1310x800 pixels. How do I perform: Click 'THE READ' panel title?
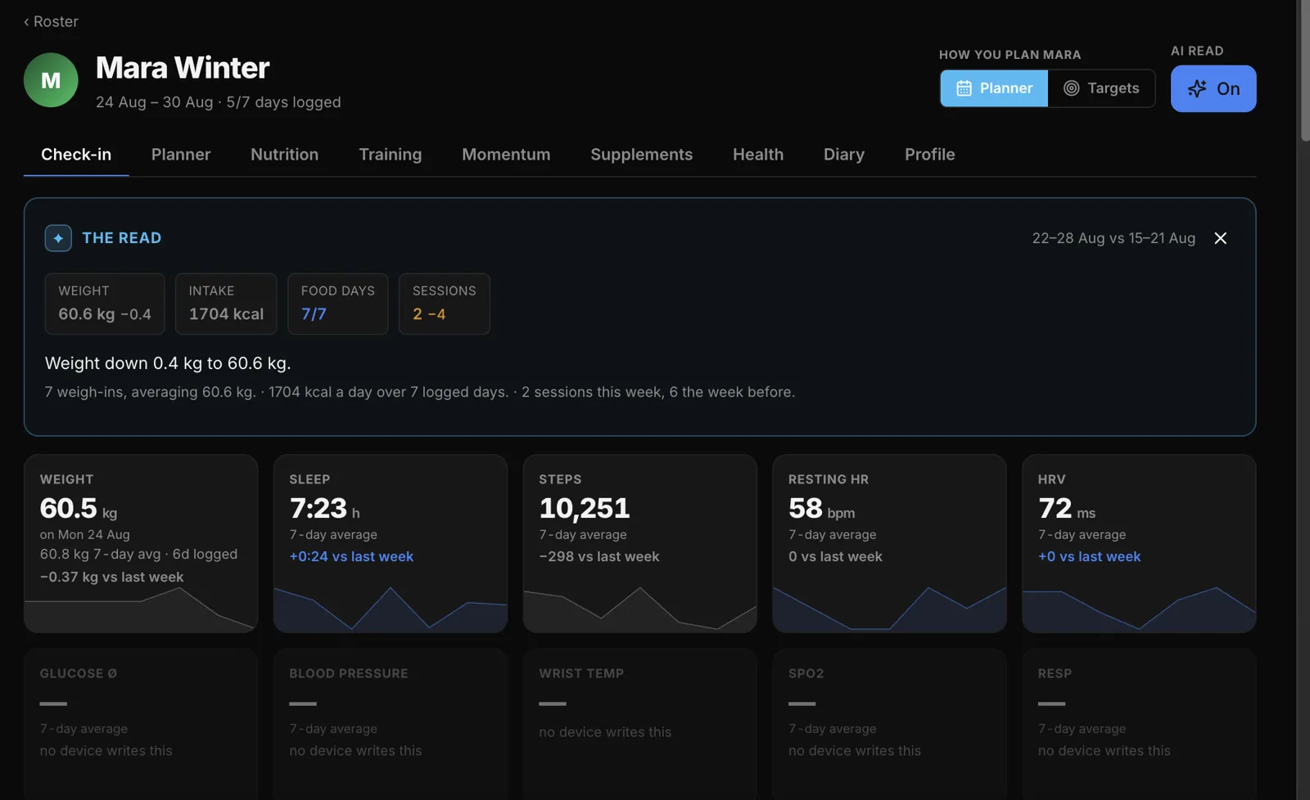122,238
